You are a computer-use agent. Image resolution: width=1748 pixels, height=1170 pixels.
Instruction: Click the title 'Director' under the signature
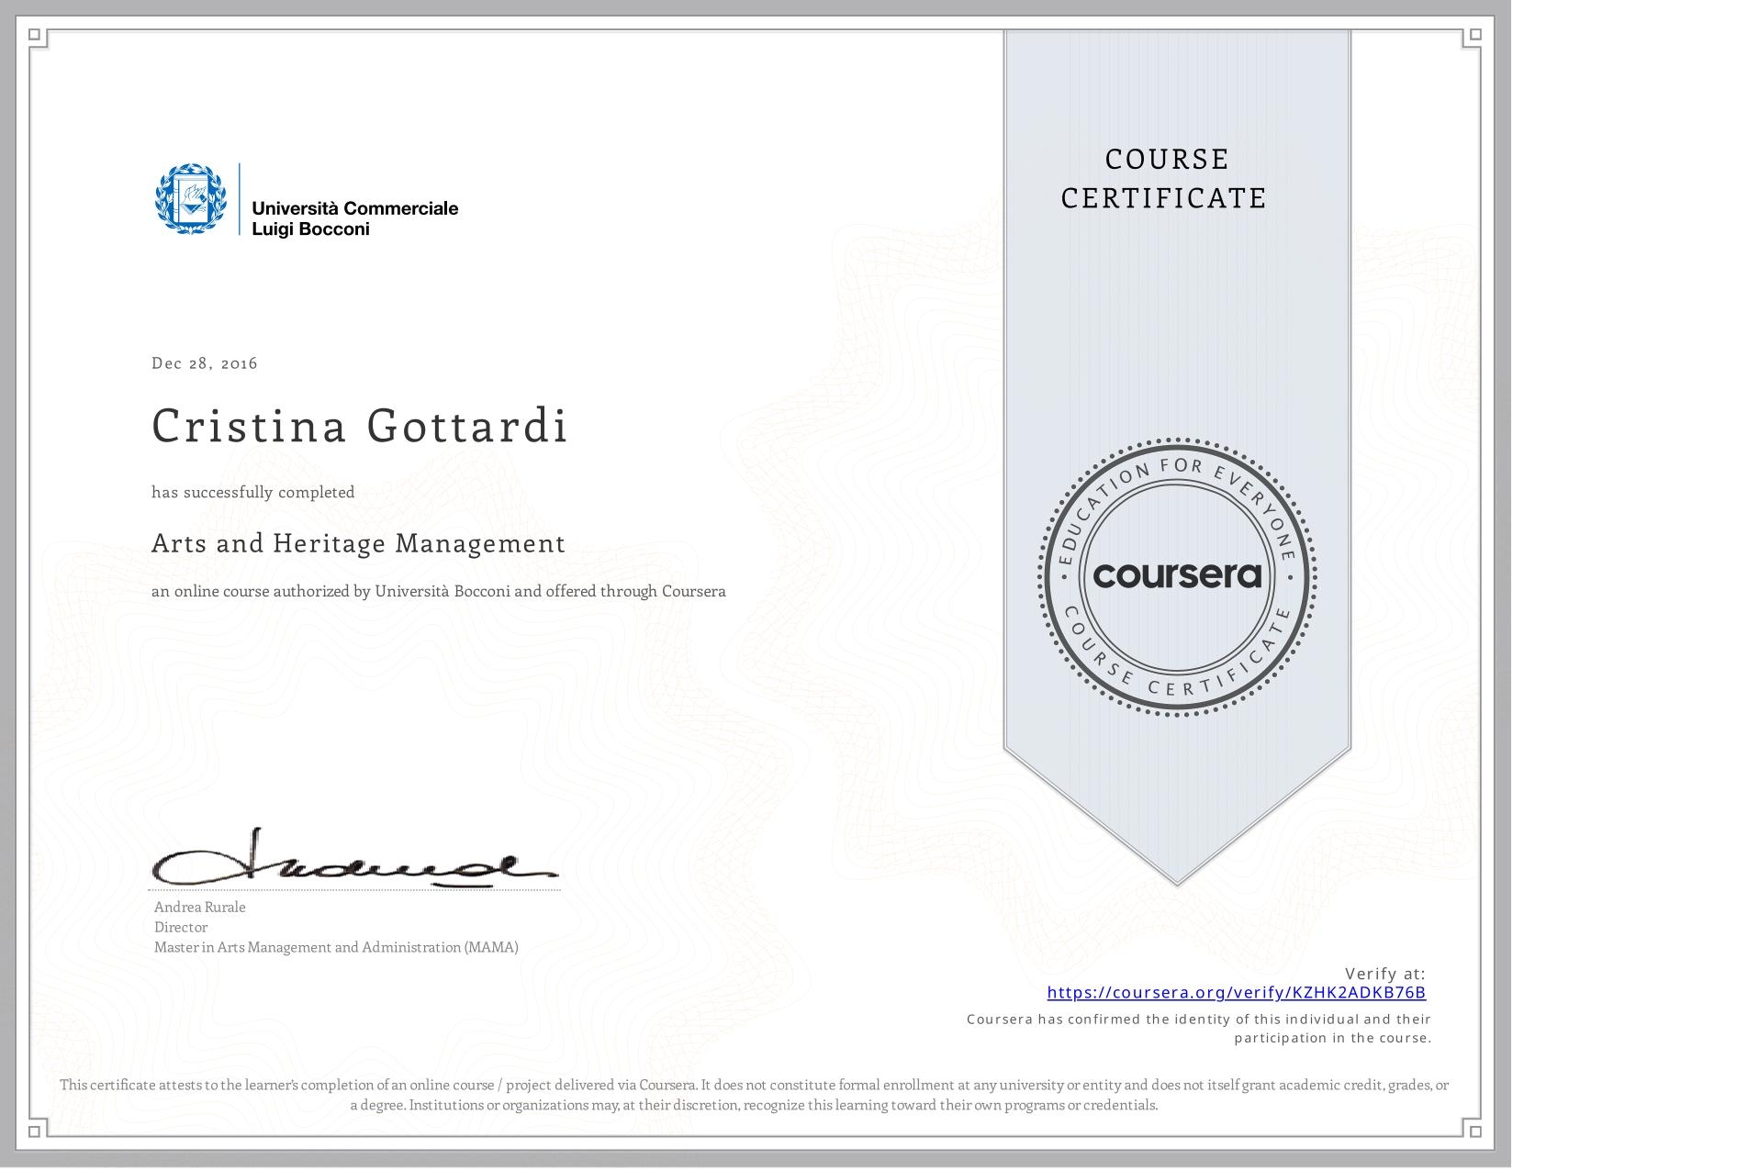(181, 927)
